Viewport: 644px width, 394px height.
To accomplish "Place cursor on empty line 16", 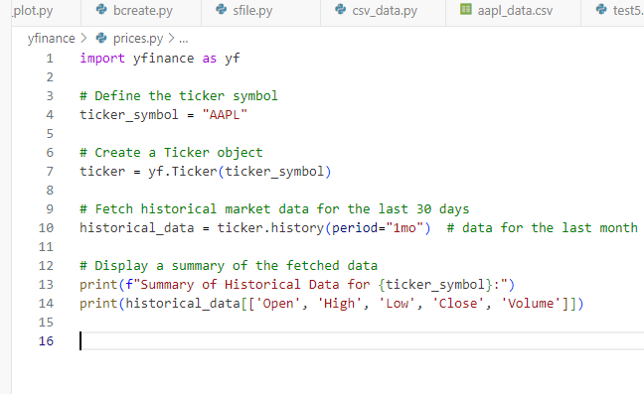I will 362,341.
